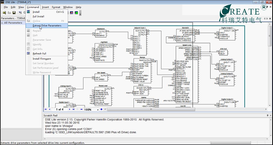Click the Ramps function block
The height and width of the screenshot is (145, 273).
coord(142,70)
